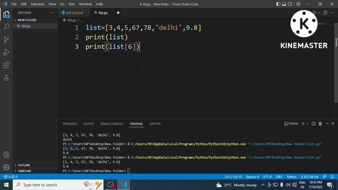Expand the OUTLINE section
The width and height of the screenshot is (338, 190).
[x=24, y=165]
